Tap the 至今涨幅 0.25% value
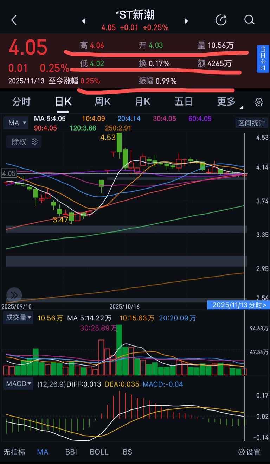 pos(74,81)
